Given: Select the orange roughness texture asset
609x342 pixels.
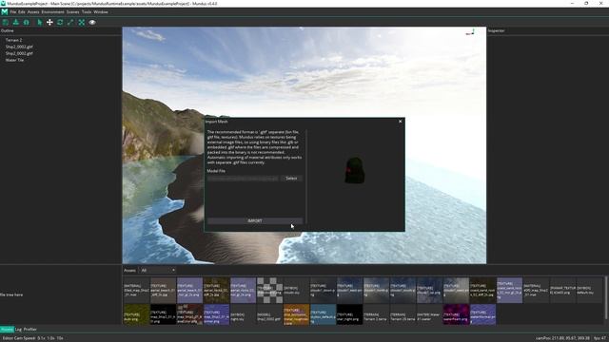Looking at the screenshot, I should [296, 314].
